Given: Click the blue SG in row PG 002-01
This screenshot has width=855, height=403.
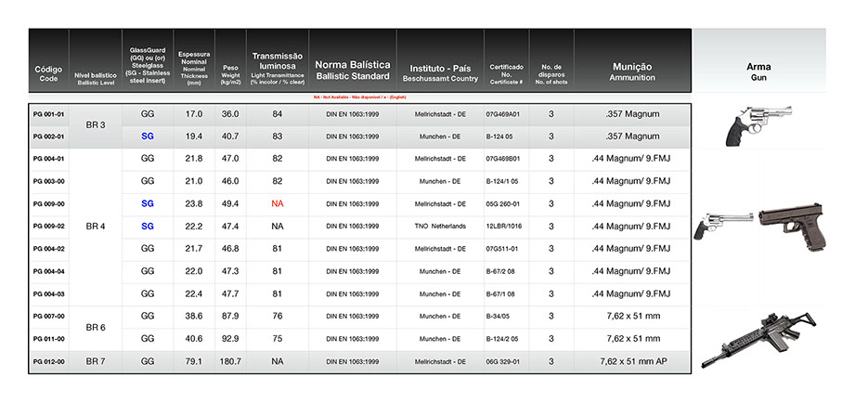Looking at the screenshot, I should coord(148,136).
